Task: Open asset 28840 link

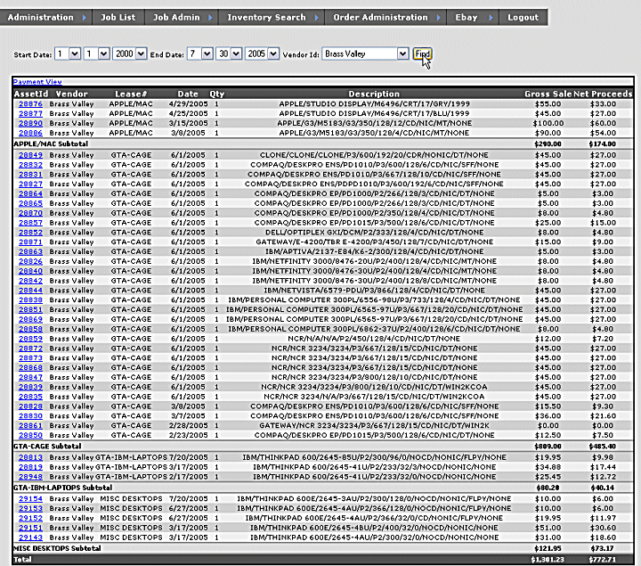Action: [x=30, y=271]
